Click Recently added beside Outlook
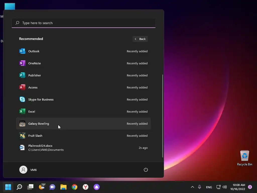This screenshot has width=257, height=193. coord(137,51)
